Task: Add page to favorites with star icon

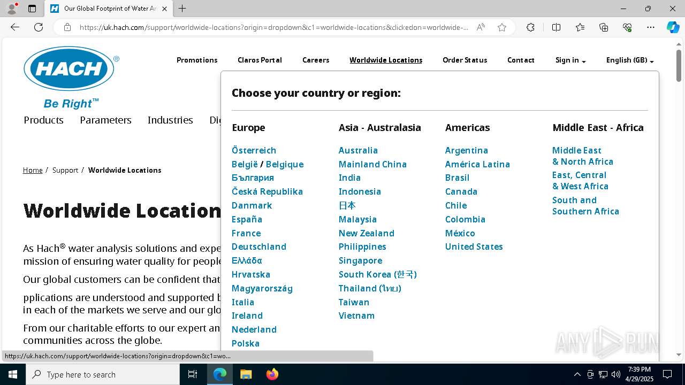Action: (x=502, y=27)
